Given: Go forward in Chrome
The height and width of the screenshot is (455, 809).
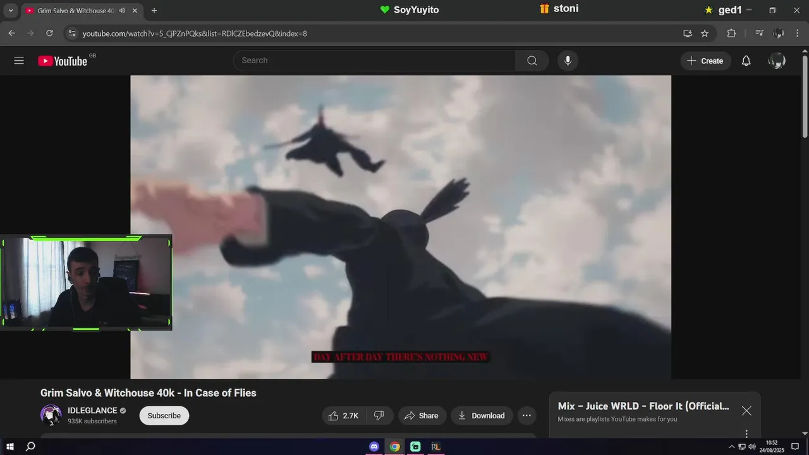Looking at the screenshot, I should 30,33.
